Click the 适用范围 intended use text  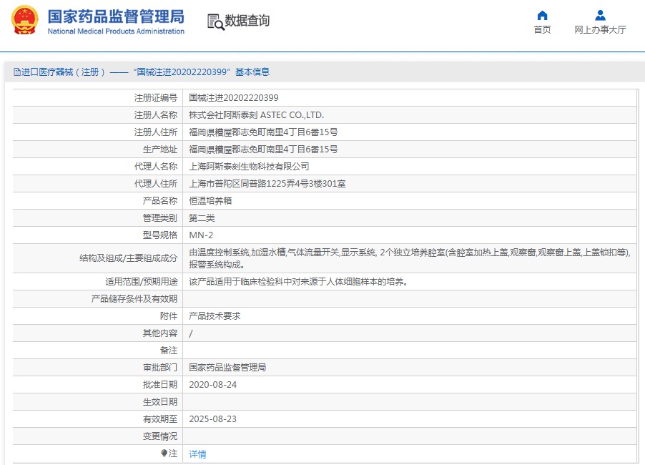(298, 282)
